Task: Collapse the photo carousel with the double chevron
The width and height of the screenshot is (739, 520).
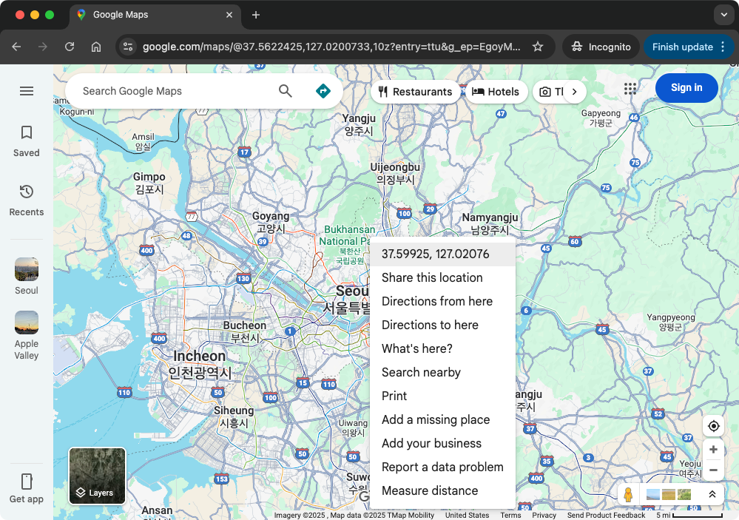Action: click(x=712, y=493)
